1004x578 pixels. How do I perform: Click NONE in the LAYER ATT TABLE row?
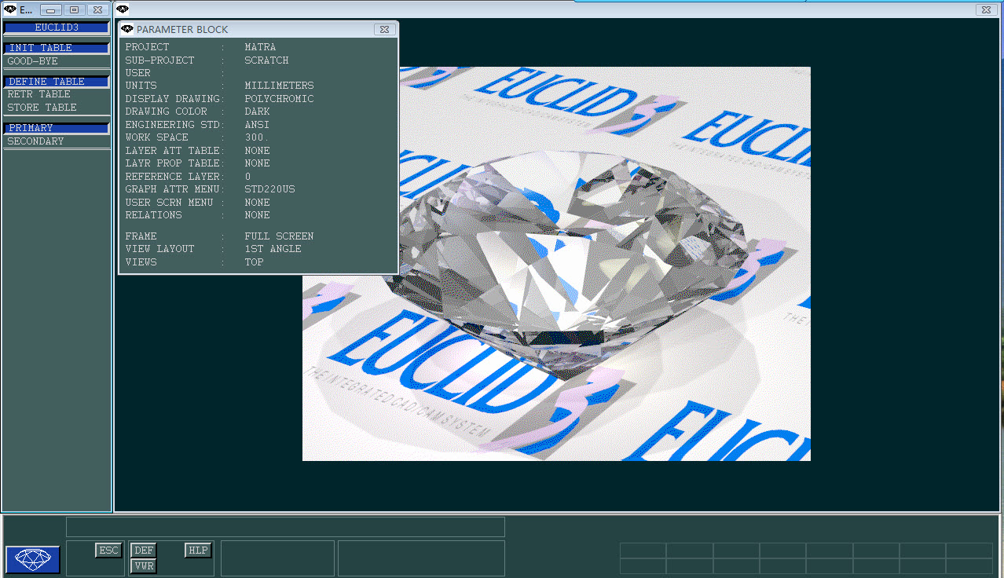[257, 151]
